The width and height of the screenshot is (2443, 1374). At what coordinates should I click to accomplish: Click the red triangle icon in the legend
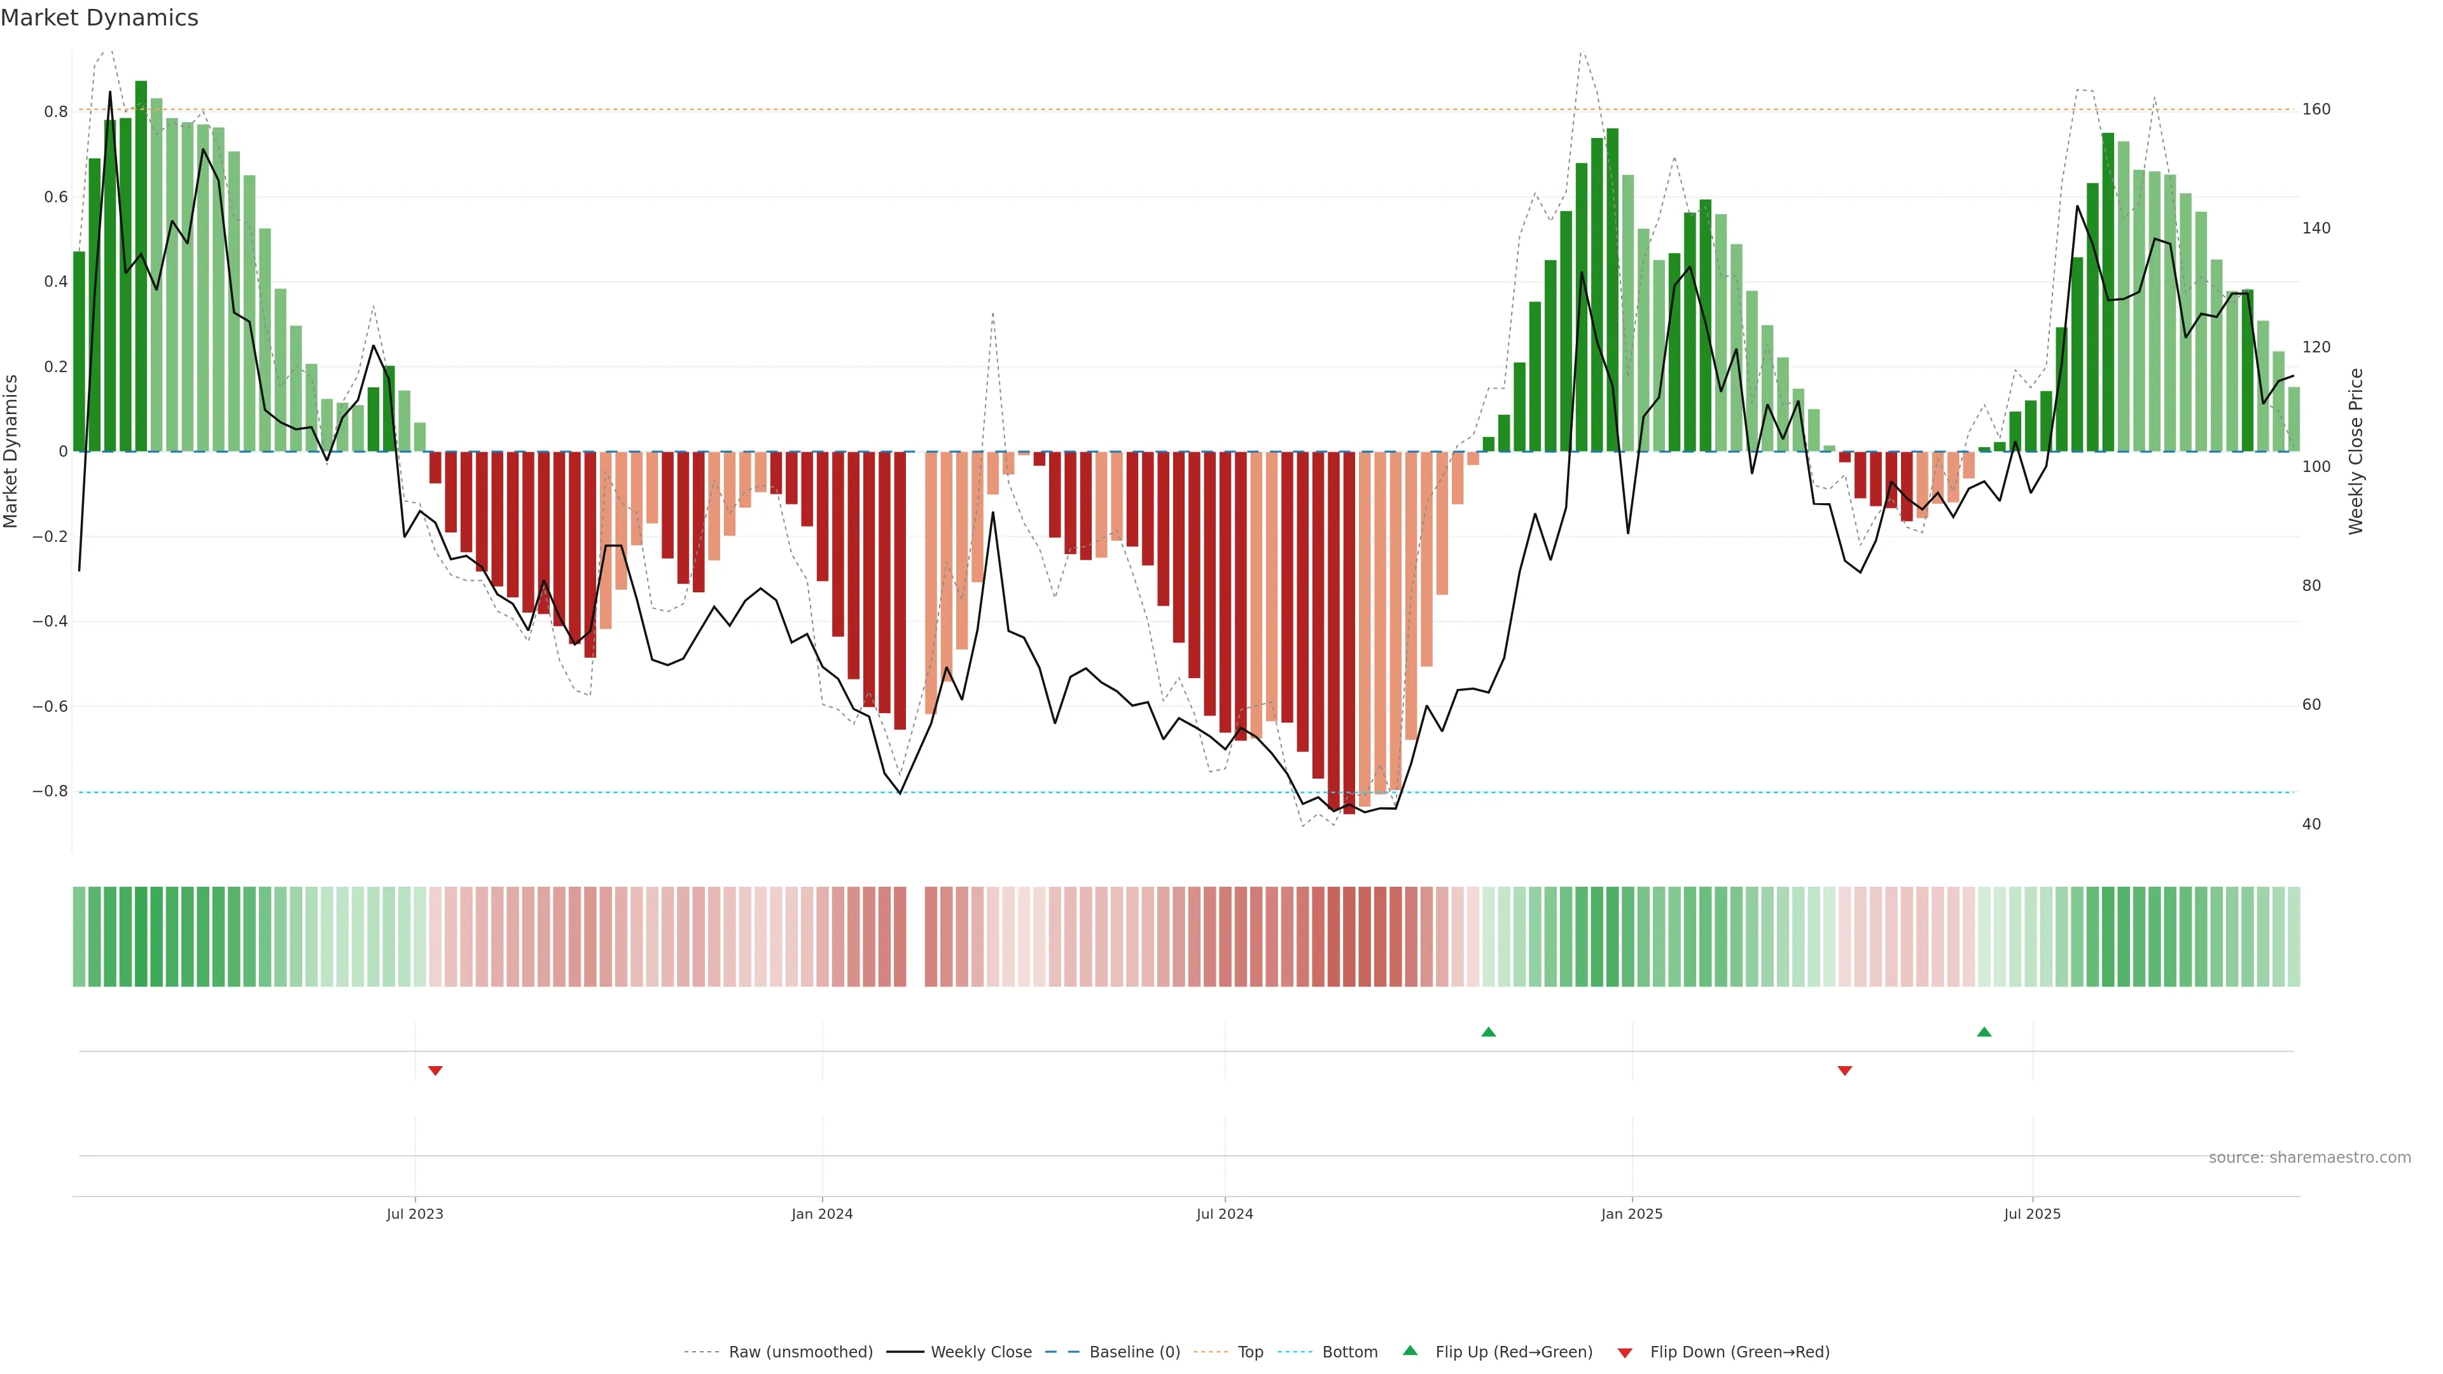click(1625, 1352)
